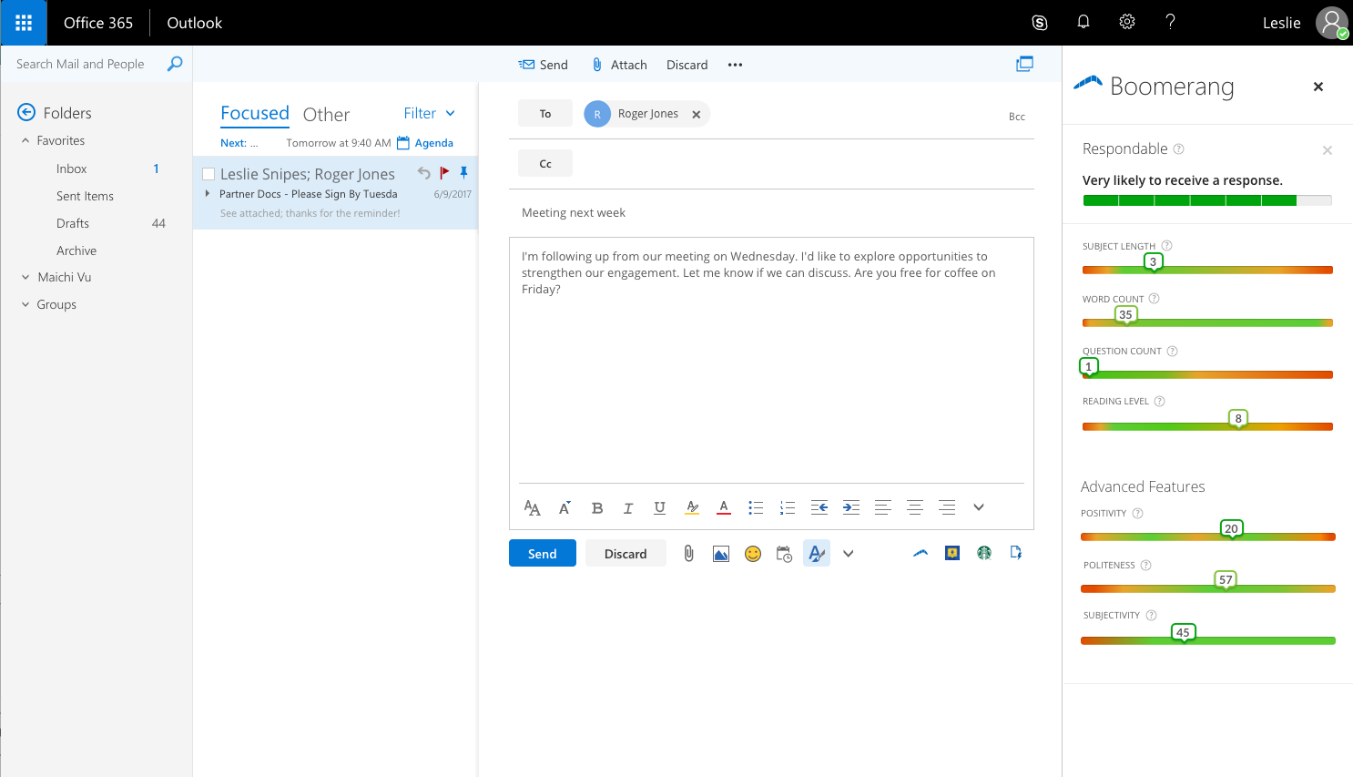This screenshot has width=1353, height=777.
Task: Collapse the Favorites folder group
Action: (25, 140)
